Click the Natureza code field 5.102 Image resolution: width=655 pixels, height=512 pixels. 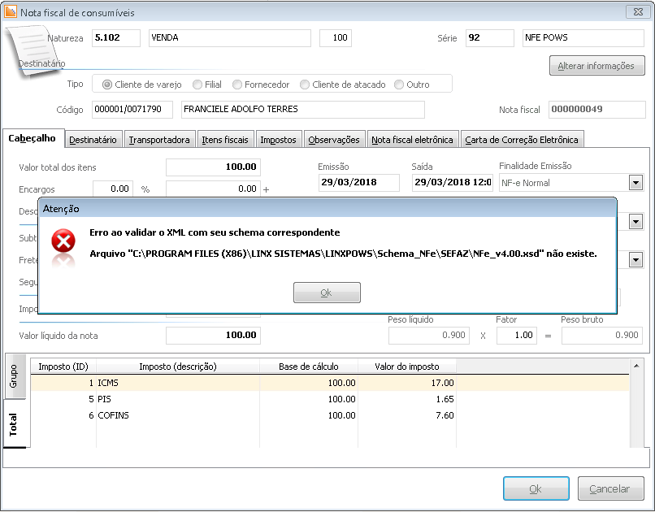[115, 38]
